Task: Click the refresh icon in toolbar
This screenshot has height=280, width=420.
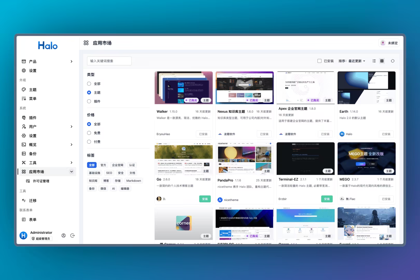Action: [x=393, y=61]
